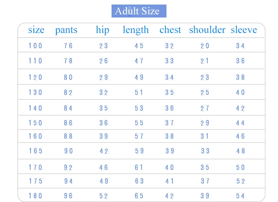Image resolution: width=278 pixels, height=202 pixels.
Task: Click hip value 35 in row 140
Action: [103, 108]
